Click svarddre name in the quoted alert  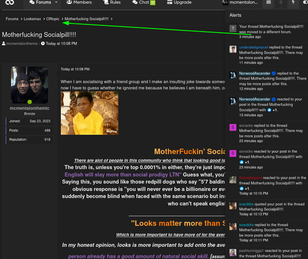pyautogui.click(x=246, y=204)
